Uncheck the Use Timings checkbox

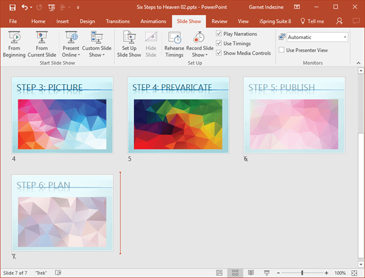coord(220,43)
